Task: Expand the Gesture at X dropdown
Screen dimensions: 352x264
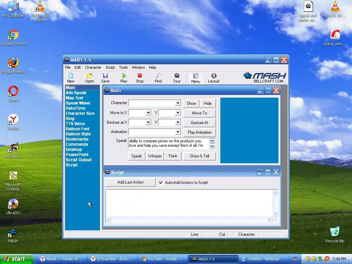Action: 148,122
